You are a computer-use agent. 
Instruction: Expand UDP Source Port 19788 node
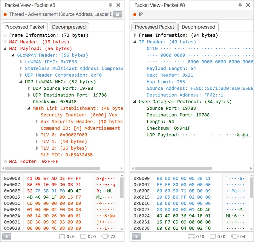click(29, 89)
